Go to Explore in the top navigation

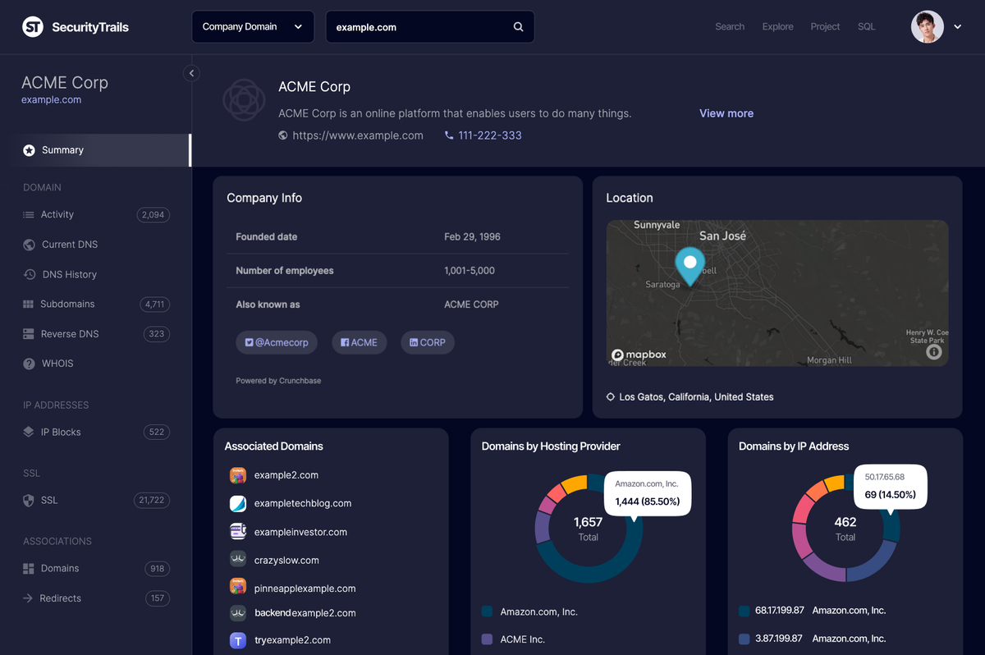tap(777, 27)
